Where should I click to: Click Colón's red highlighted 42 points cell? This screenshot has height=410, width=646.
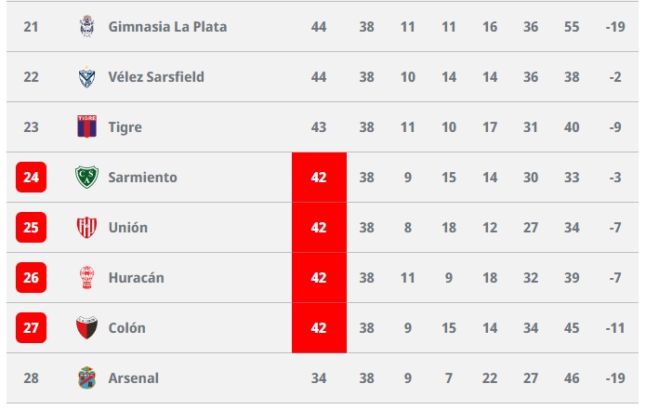(x=319, y=328)
